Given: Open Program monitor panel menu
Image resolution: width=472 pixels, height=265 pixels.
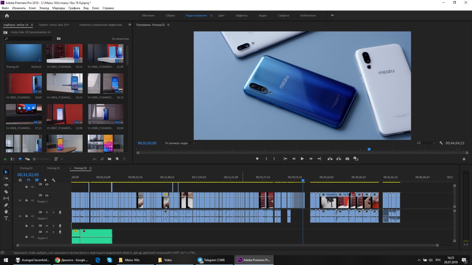Looking at the screenshot, I should (x=168, y=25).
